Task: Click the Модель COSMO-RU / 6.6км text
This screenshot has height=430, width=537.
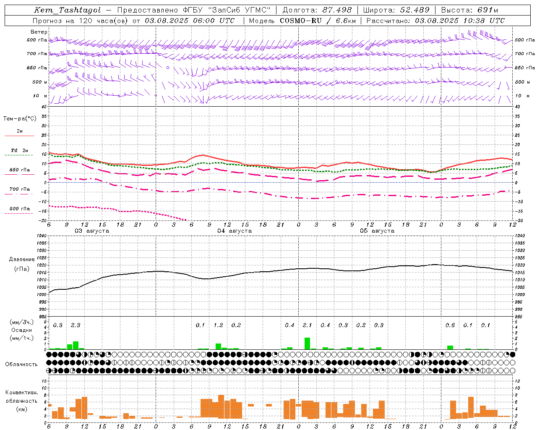Action: tap(303, 21)
